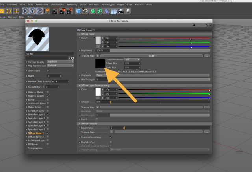Screen dimensions: 252x172
Task: Click the Diffuse Color picker arrow button
Action: [98, 46]
